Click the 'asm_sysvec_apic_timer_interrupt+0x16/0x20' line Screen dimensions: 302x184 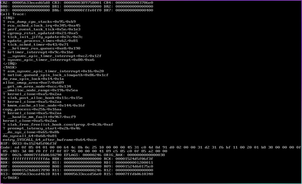53,71
